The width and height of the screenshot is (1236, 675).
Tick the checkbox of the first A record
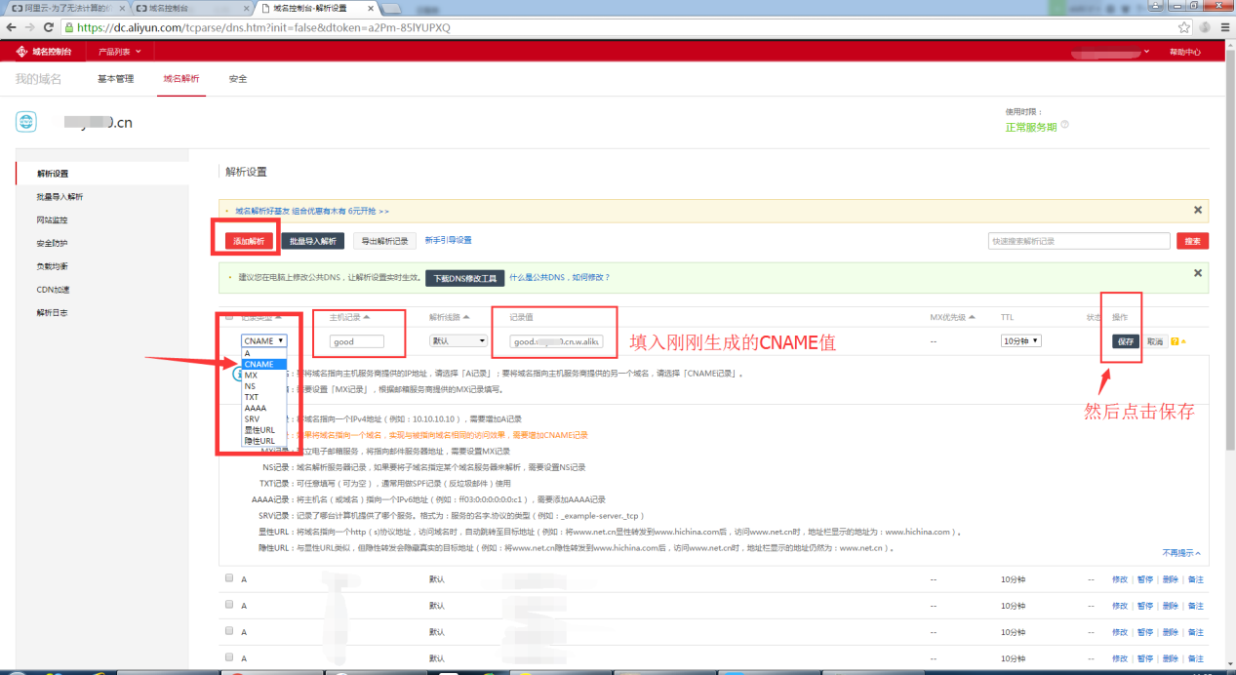(x=229, y=577)
